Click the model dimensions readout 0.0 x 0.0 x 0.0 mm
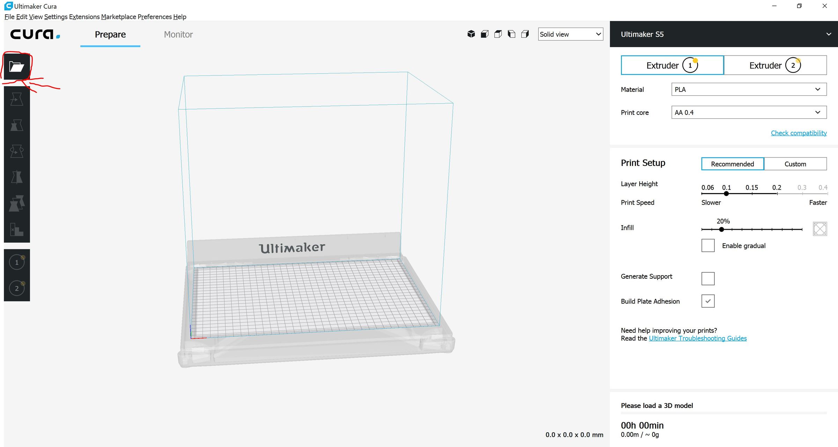 click(x=574, y=435)
